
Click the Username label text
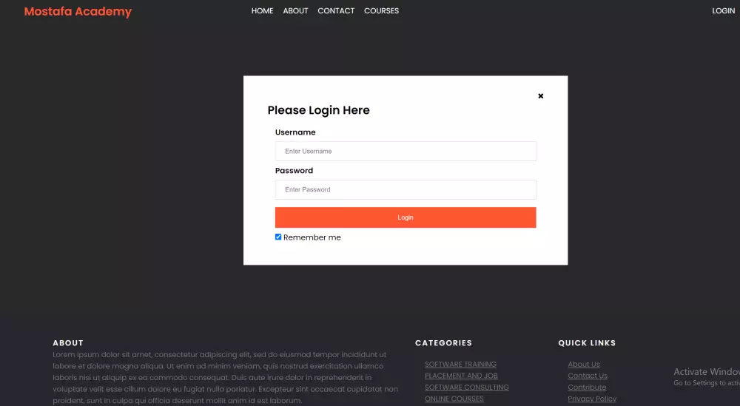click(295, 132)
